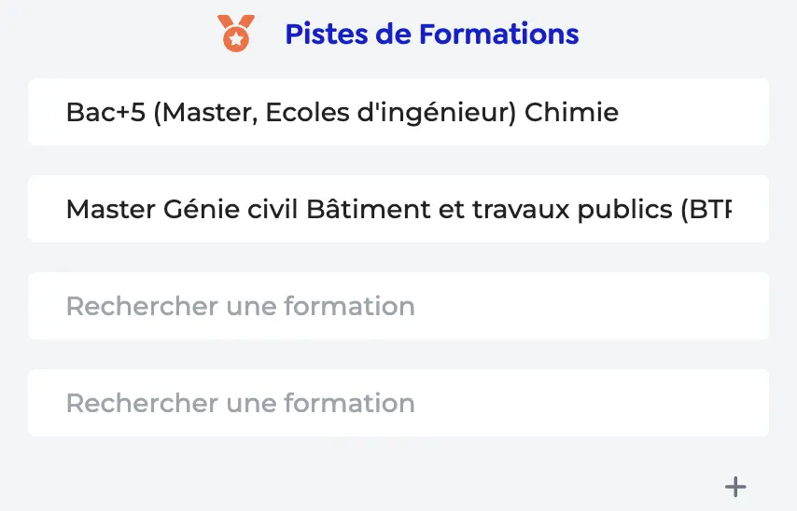This screenshot has width=797, height=511.
Task: Click the 'Bac+5' text in first field
Action: pyautogui.click(x=105, y=113)
